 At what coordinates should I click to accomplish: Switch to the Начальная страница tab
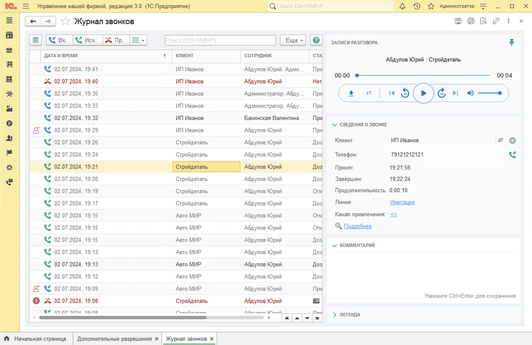[35, 339]
